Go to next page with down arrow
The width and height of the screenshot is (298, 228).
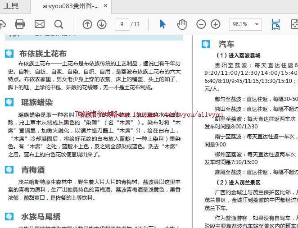[x=102, y=24]
